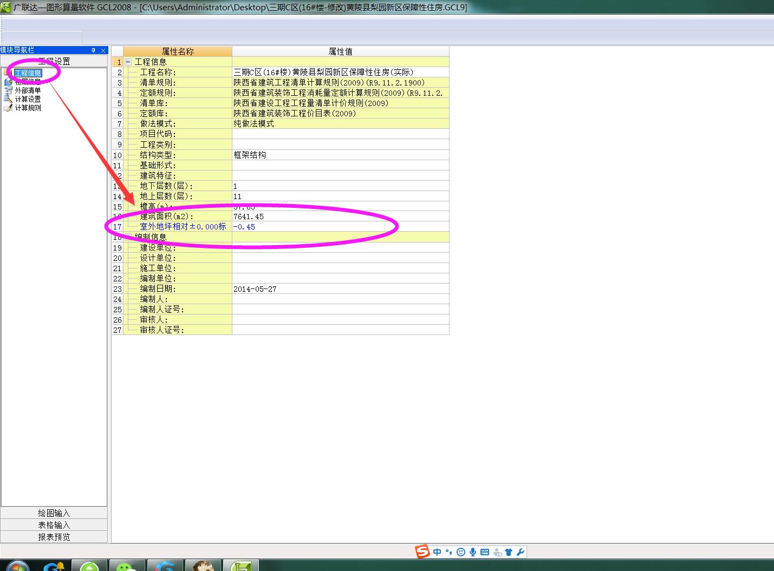Click the Windows Start button
The height and width of the screenshot is (571, 774).
[x=17, y=566]
